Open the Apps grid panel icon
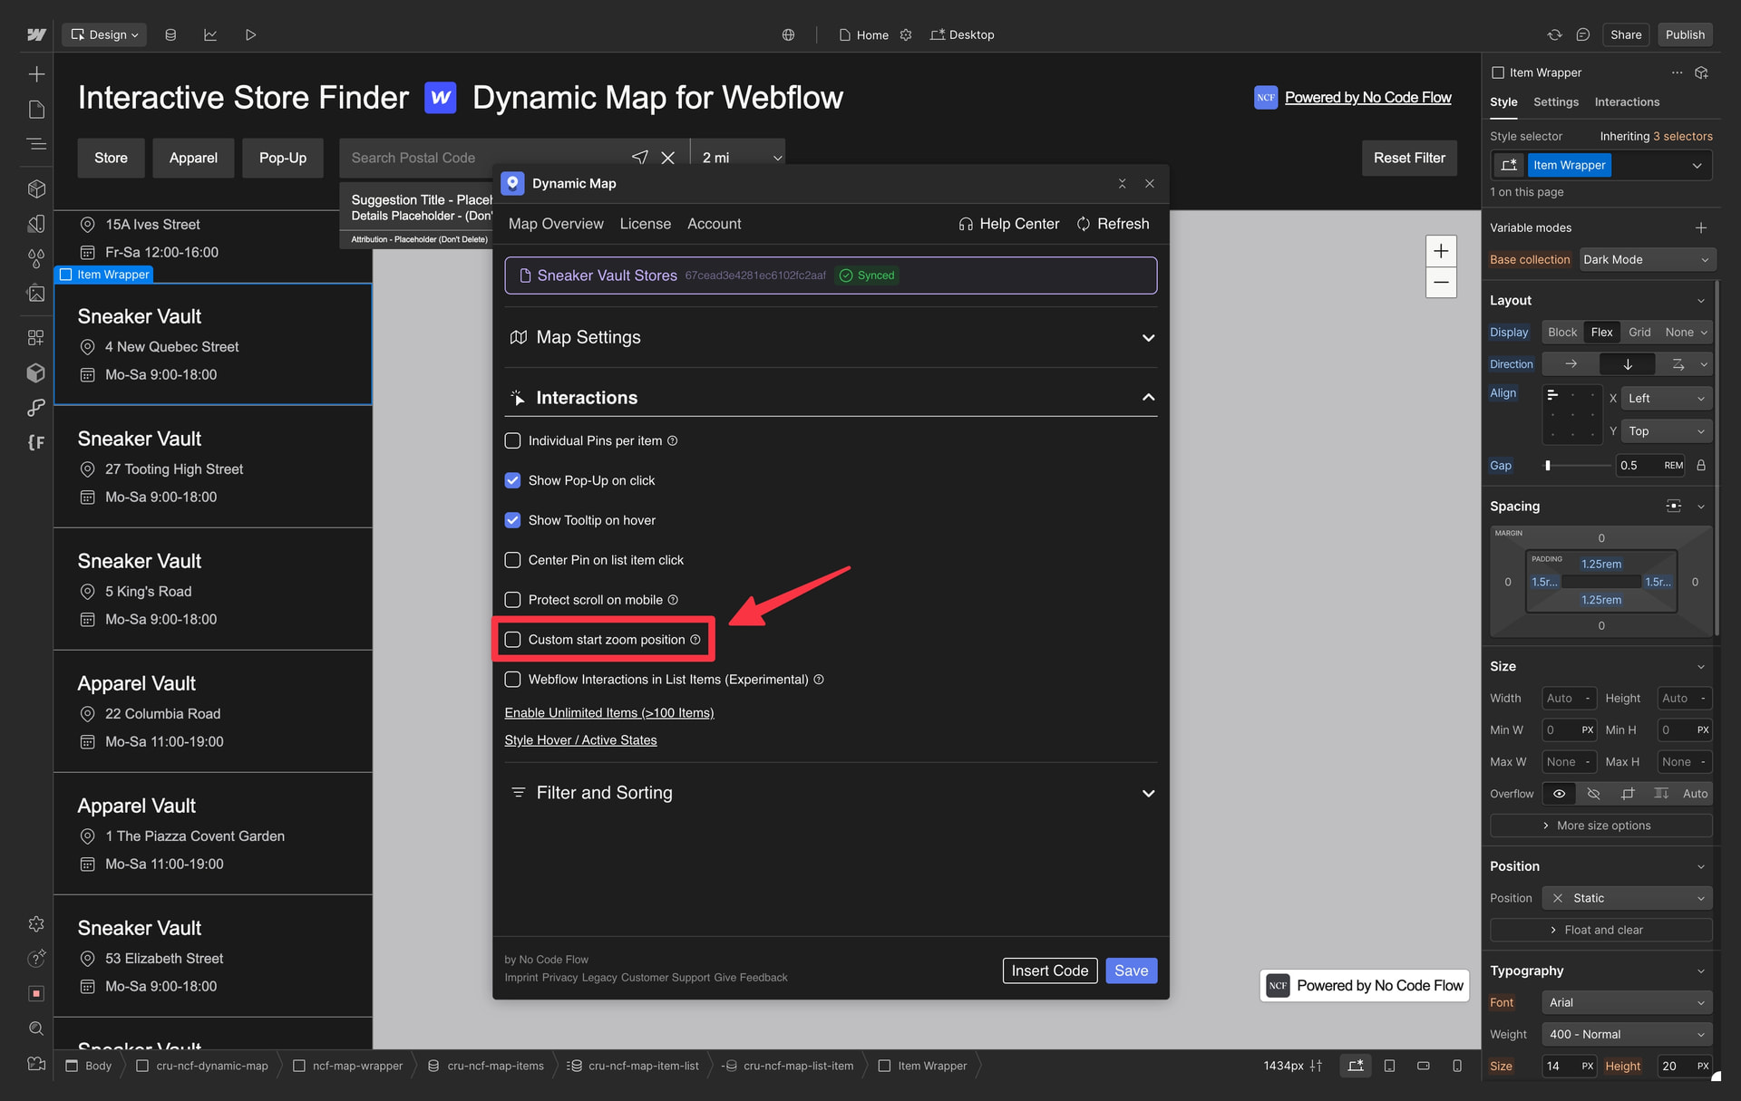Image resolution: width=1741 pixels, height=1101 pixels. point(36,337)
